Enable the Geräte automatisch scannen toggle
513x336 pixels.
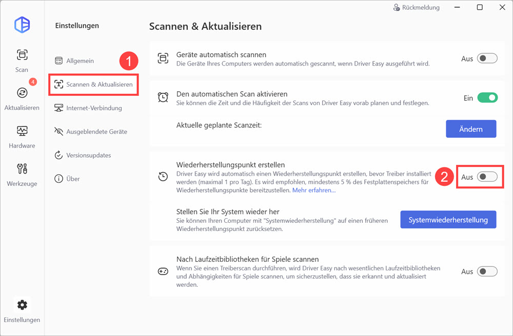(487, 58)
